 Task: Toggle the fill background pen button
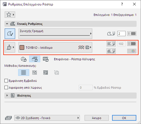tap(111, 51)
